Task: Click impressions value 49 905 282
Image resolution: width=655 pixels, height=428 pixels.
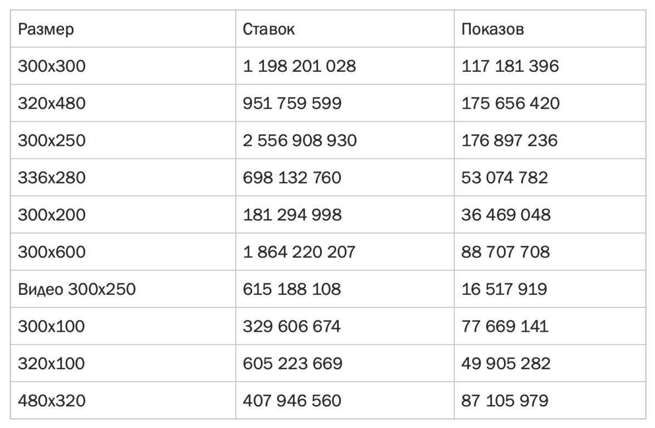Action: click(x=506, y=363)
